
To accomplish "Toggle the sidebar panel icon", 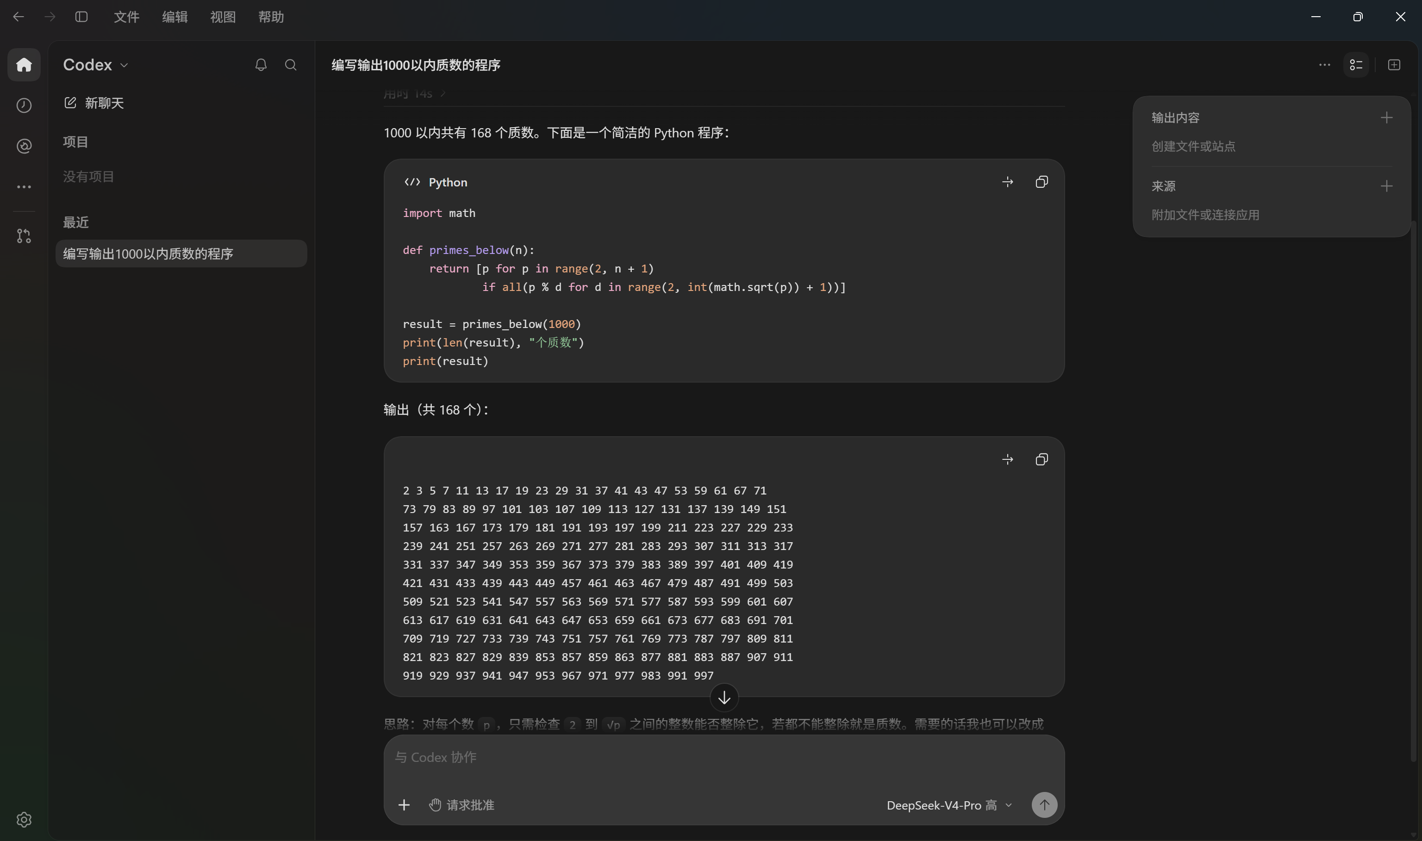I will click(81, 17).
